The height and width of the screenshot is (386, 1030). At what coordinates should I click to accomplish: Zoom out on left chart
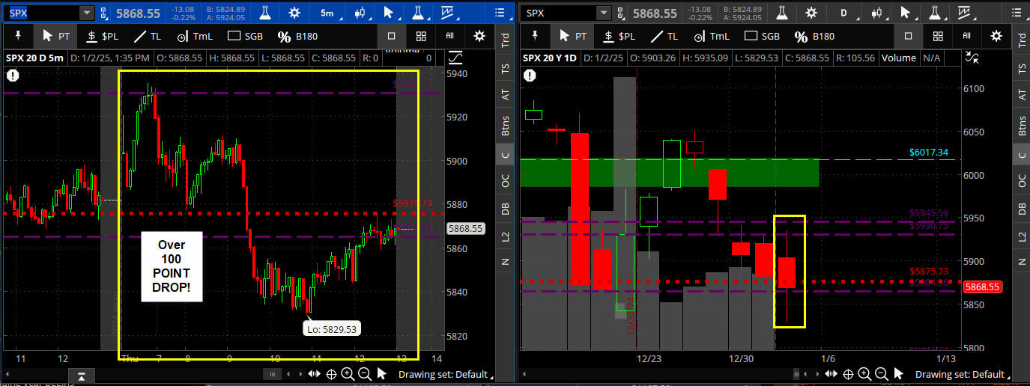[365, 374]
